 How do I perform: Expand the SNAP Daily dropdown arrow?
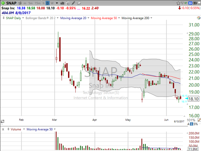tap(23, 18)
